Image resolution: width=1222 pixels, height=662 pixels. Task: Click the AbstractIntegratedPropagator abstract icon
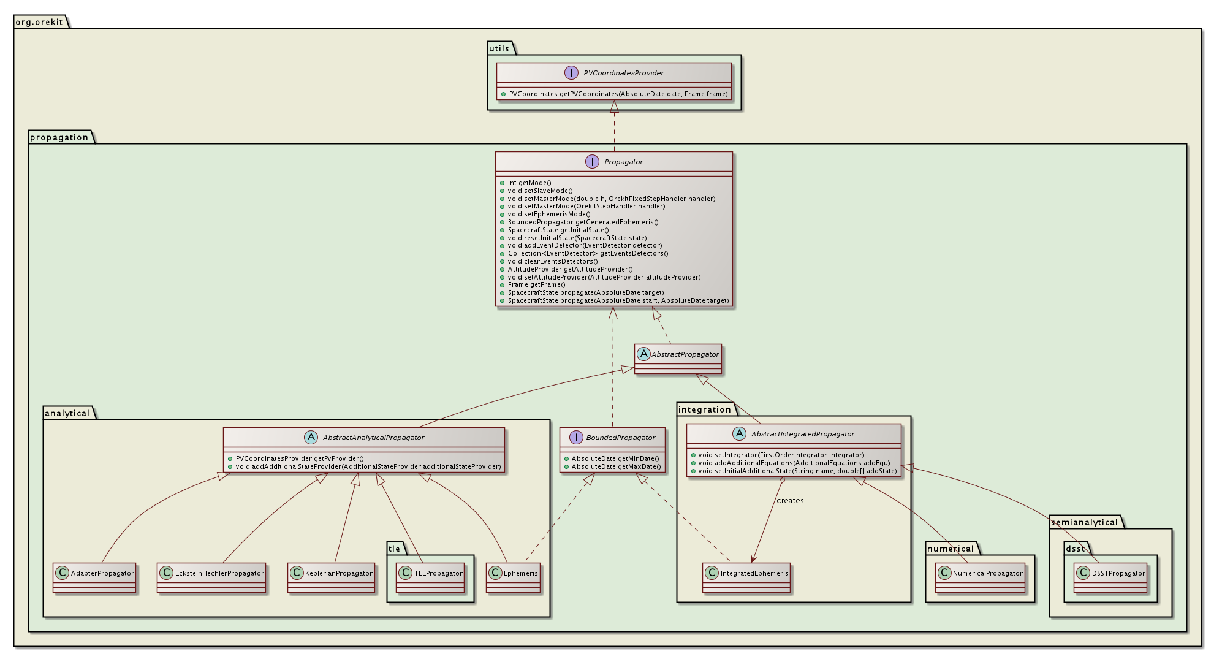(x=739, y=434)
